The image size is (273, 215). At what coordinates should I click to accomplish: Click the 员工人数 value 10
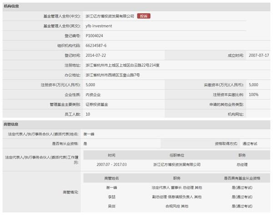[x=88, y=114]
